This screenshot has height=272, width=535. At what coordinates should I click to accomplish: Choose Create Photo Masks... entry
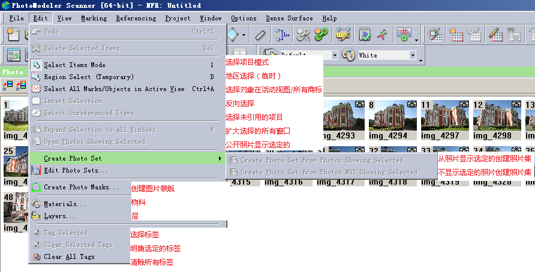click(80, 187)
